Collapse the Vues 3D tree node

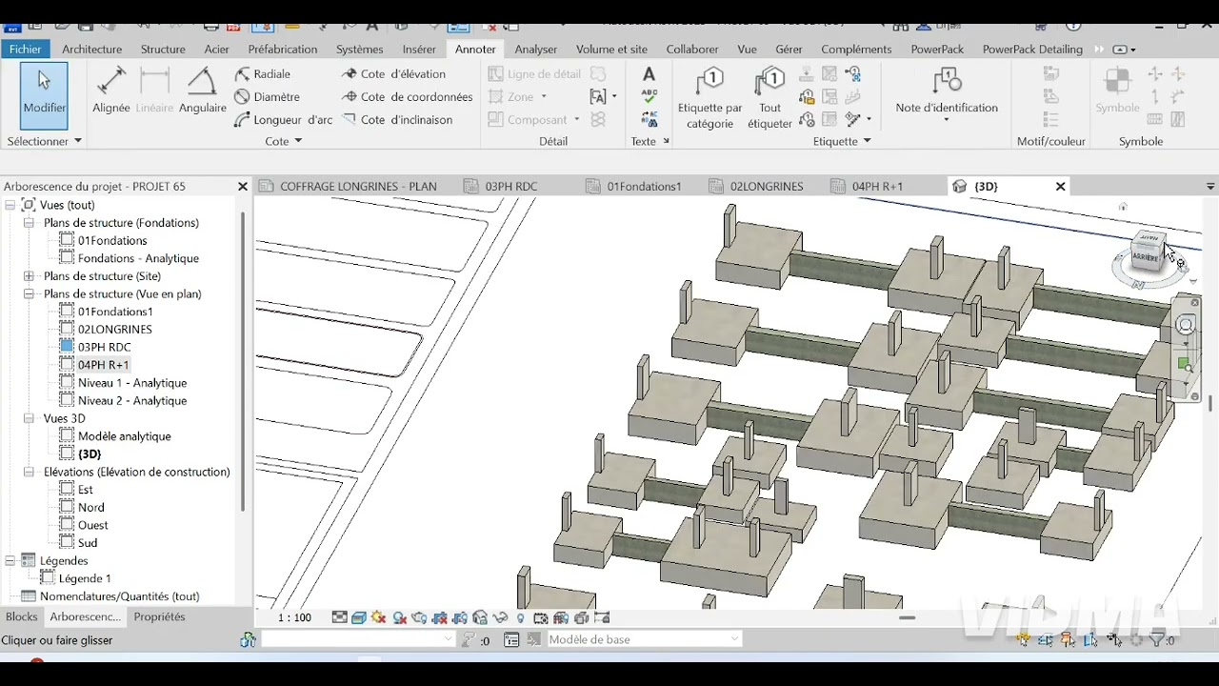click(29, 418)
